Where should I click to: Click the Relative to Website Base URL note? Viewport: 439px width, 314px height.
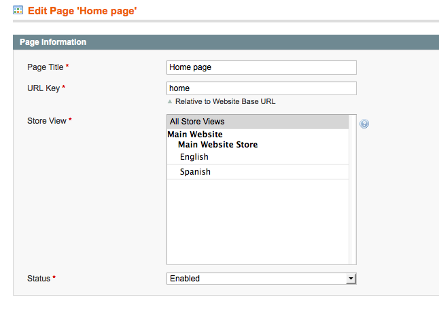point(226,101)
